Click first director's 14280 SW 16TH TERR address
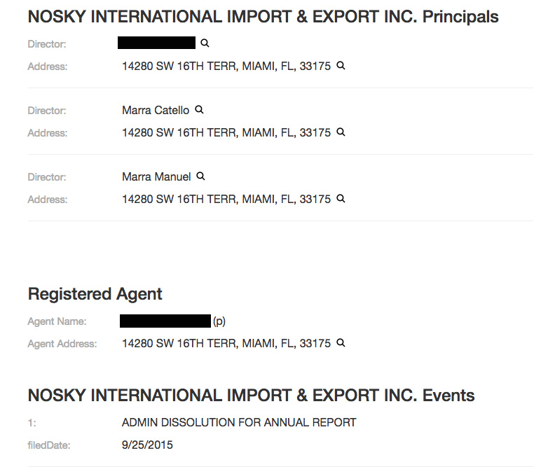Screen dimensions: 534x467 coord(226,66)
